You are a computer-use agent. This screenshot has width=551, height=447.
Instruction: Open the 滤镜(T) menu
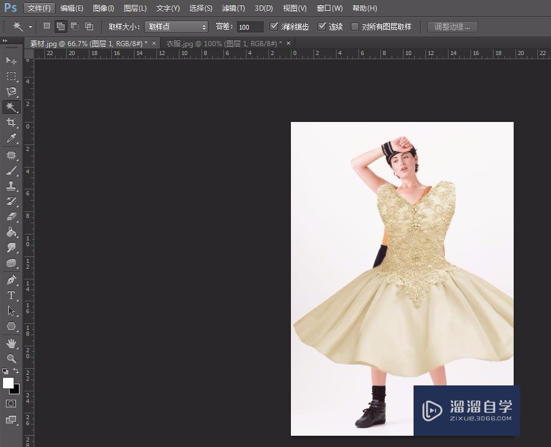[233, 8]
